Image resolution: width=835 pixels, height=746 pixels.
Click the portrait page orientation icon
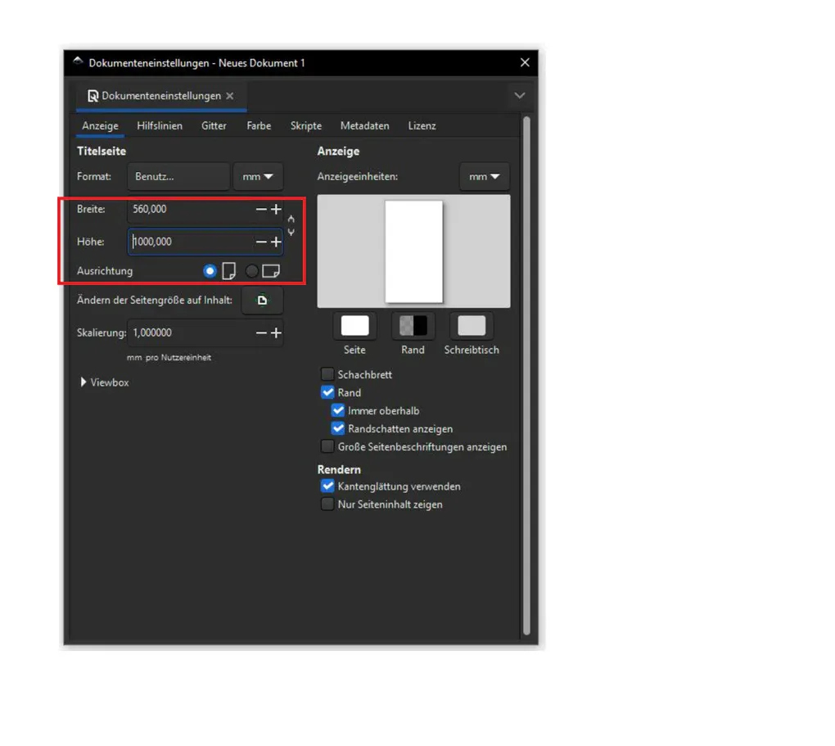(x=229, y=271)
